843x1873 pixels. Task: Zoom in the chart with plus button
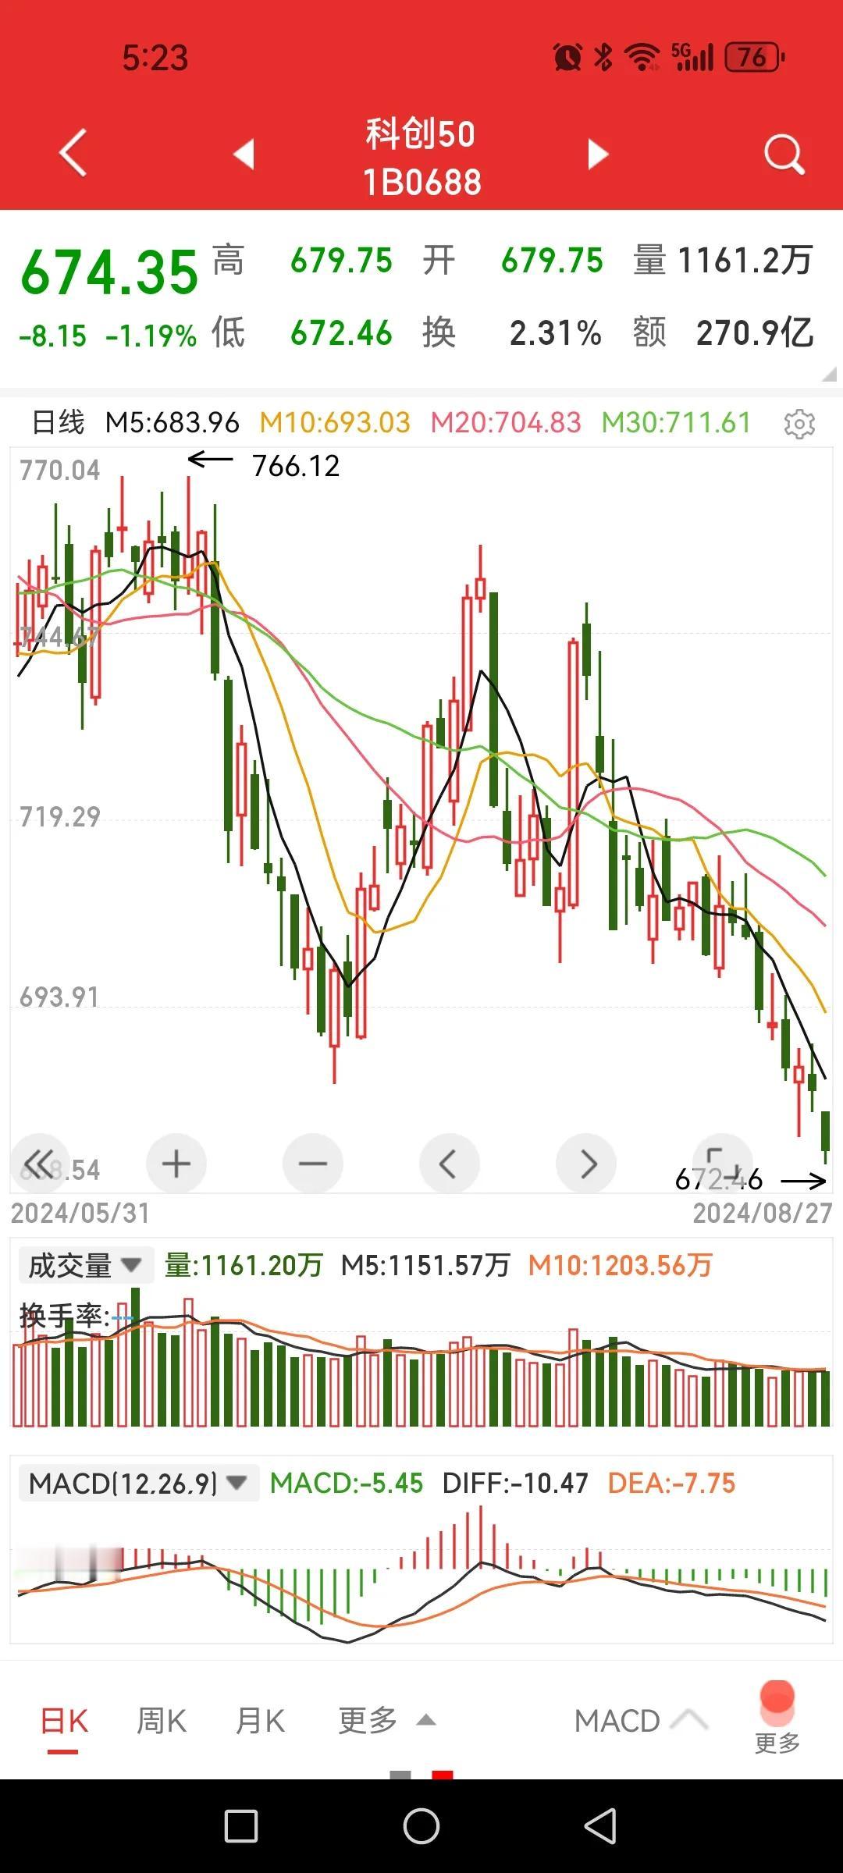pos(176,1164)
